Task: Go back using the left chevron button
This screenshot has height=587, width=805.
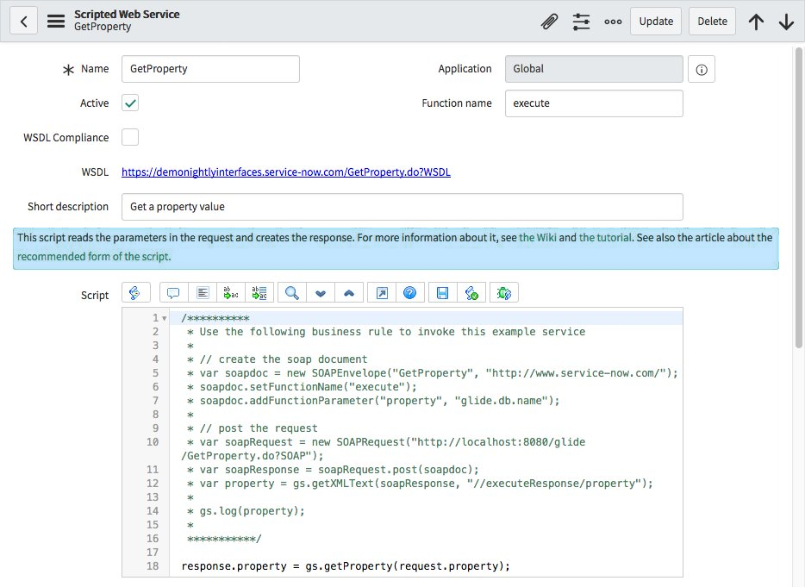Action: click(x=23, y=21)
